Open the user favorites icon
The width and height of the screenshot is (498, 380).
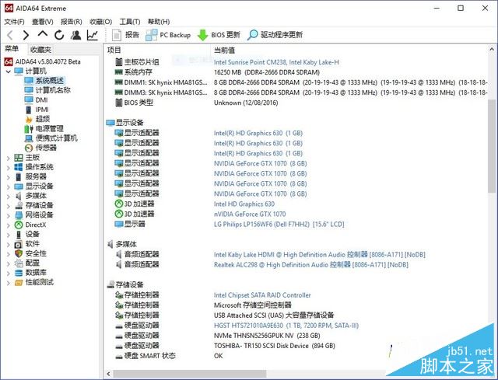point(75,35)
